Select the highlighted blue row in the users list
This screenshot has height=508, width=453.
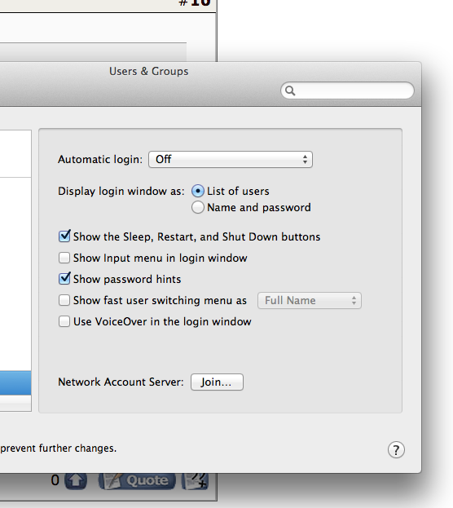[15, 383]
